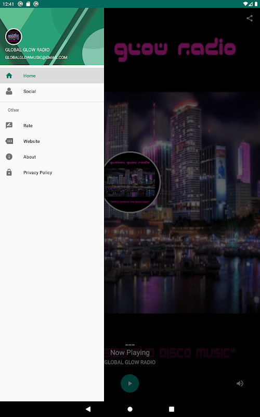Select Rate in the drawer

pos(51,126)
